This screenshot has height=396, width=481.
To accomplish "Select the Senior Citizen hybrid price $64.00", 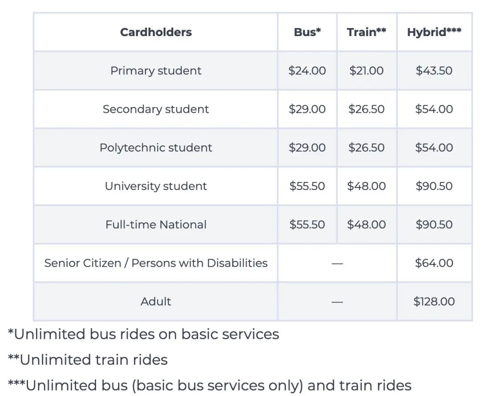I will pos(434,263).
